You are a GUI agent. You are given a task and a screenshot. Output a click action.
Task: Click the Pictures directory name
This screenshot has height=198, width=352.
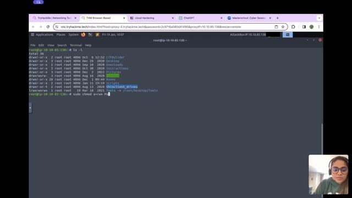pyautogui.click(x=114, y=72)
